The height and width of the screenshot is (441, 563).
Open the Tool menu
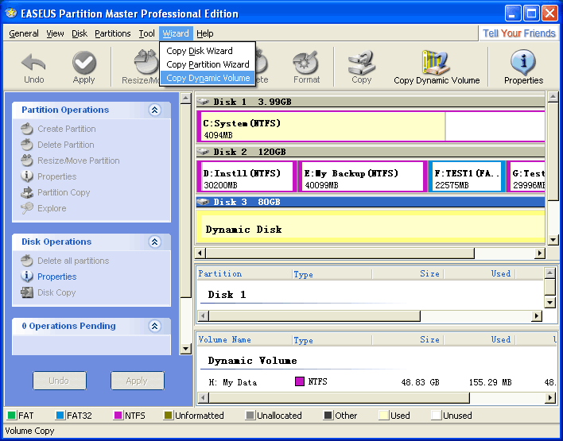click(146, 33)
